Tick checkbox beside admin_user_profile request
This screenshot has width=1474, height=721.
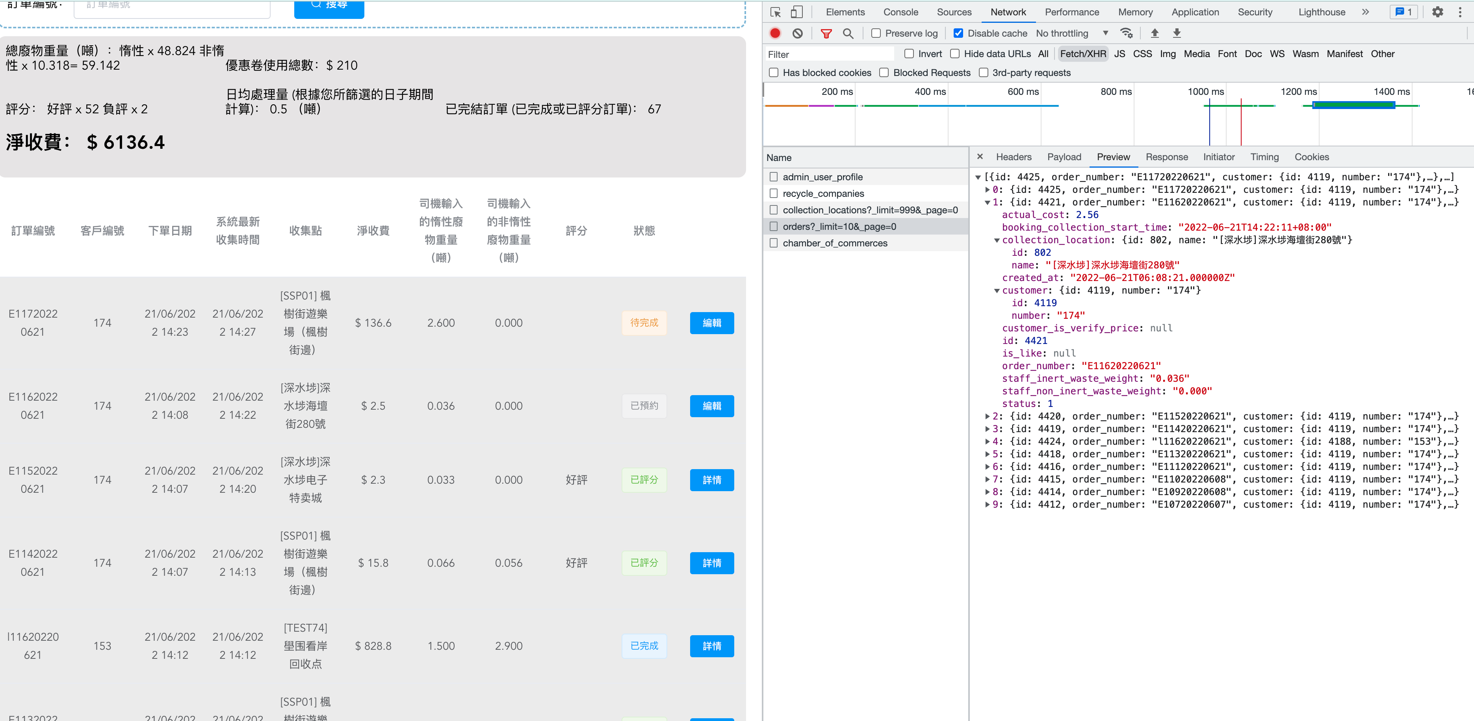point(774,177)
